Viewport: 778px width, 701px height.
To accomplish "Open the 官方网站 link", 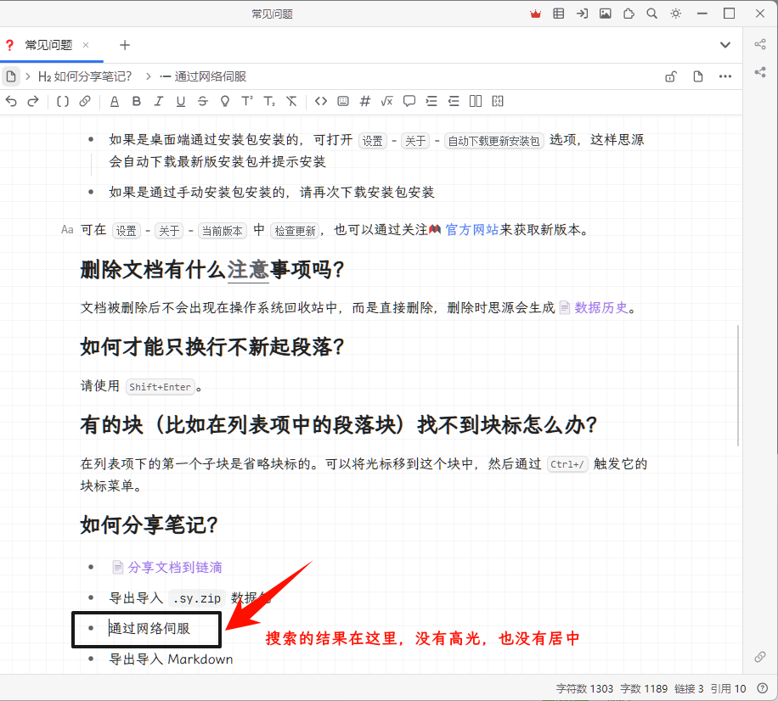I will (471, 229).
